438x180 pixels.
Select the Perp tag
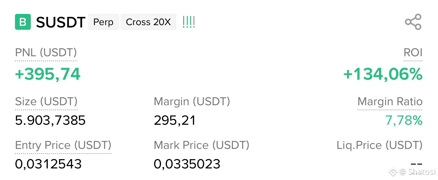(x=103, y=22)
